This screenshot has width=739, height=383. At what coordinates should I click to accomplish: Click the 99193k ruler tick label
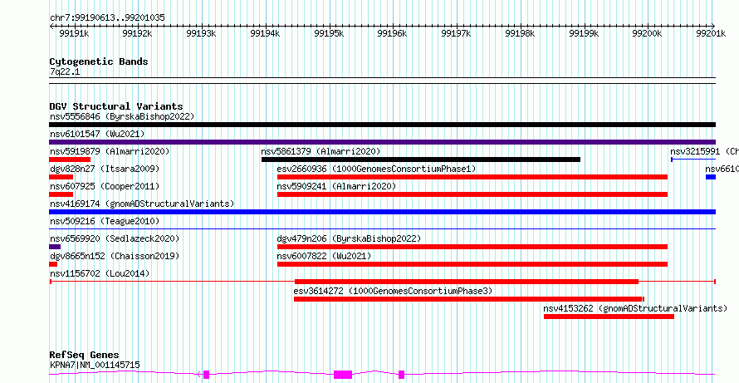click(201, 33)
